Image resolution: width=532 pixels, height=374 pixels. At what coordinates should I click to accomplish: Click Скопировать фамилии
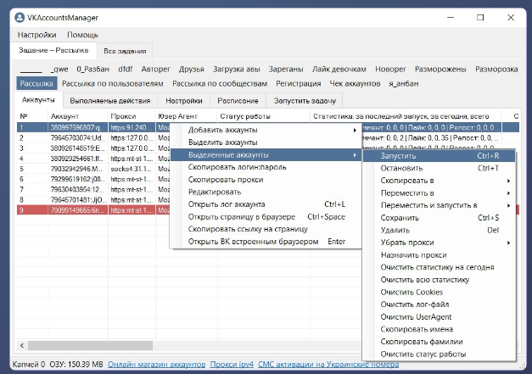[x=439, y=342]
